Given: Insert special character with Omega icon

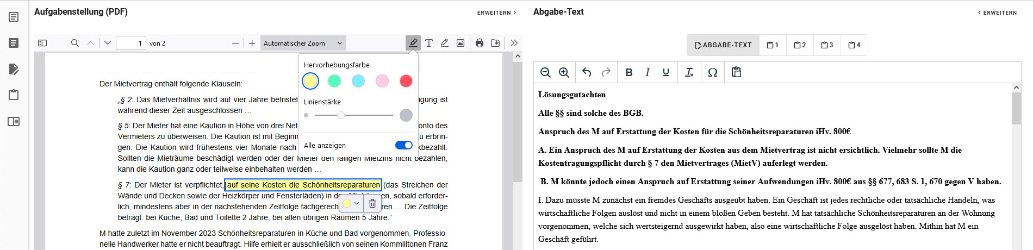Looking at the screenshot, I should [712, 72].
